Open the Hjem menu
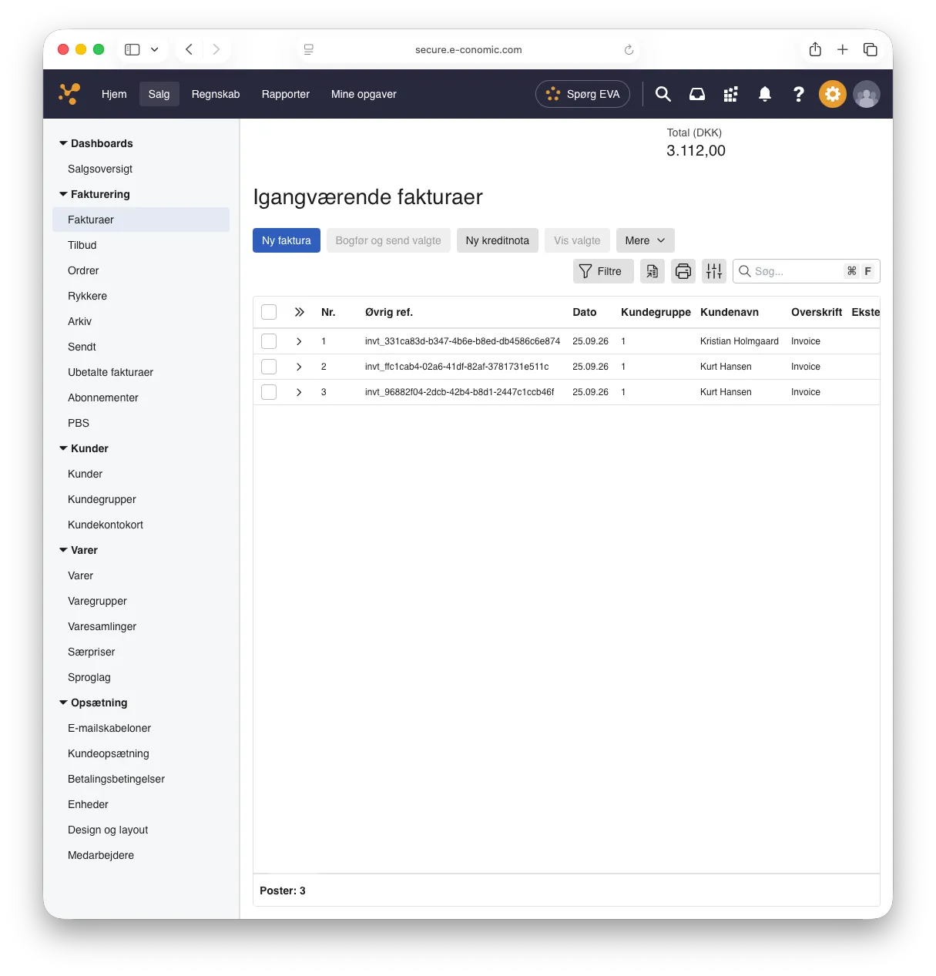The width and height of the screenshot is (936, 976). click(x=114, y=94)
